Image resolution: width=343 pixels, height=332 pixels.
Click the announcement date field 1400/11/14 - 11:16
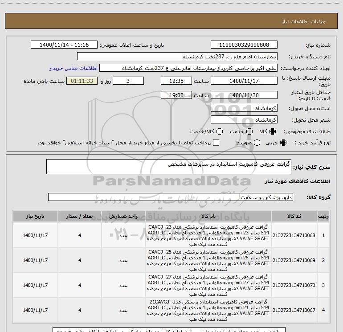pyautogui.click(x=64, y=45)
